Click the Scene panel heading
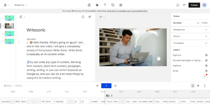 click(x=176, y=16)
